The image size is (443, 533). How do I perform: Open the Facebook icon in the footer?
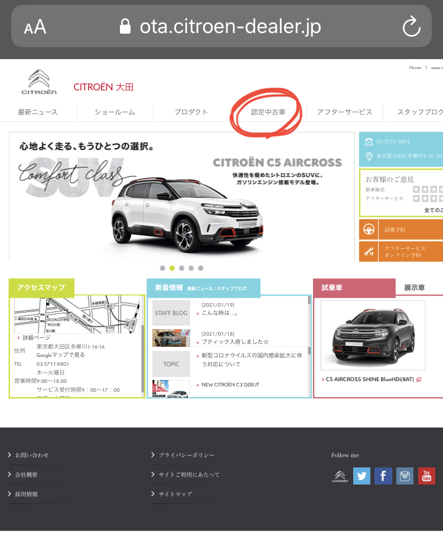click(383, 476)
